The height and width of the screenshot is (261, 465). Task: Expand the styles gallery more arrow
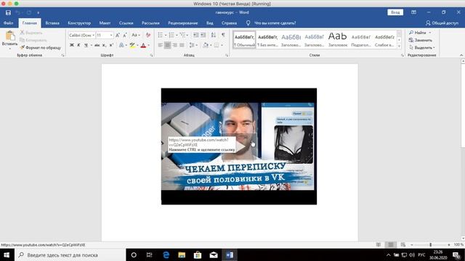(x=399, y=46)
